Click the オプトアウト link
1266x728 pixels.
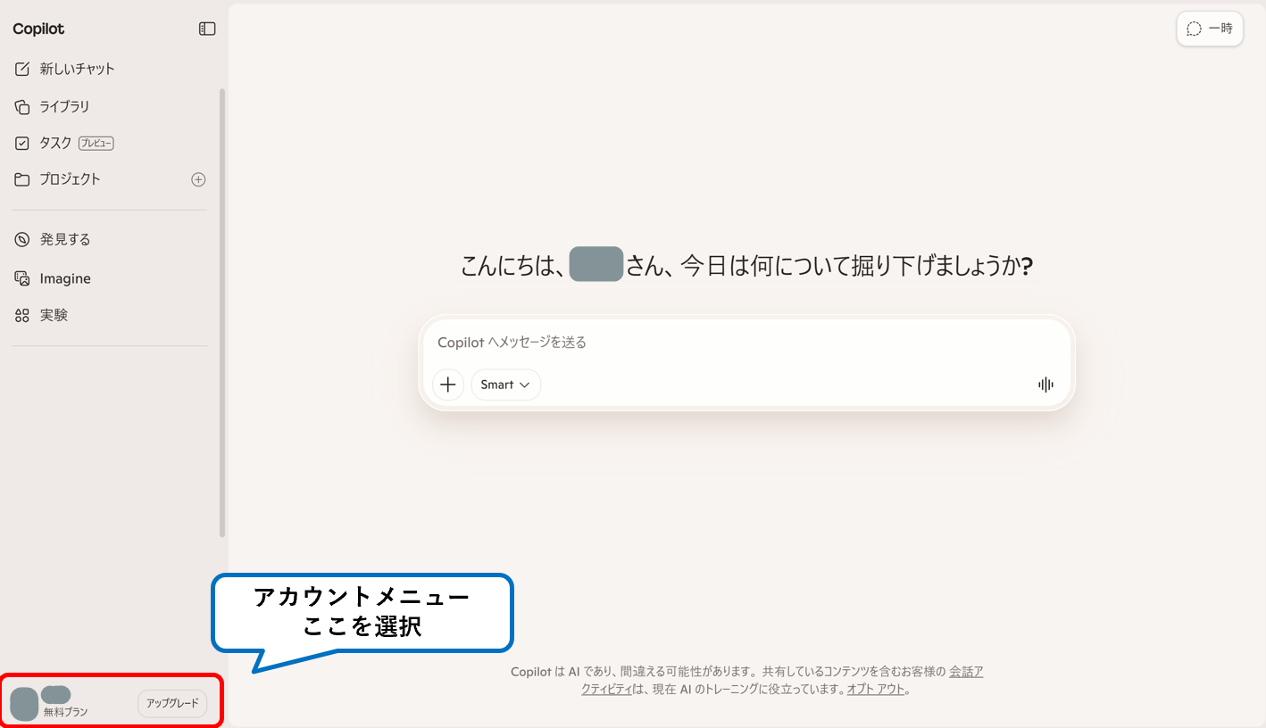[x=875, y=689]
